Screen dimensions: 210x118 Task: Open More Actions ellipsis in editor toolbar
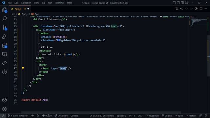(206, 9)
